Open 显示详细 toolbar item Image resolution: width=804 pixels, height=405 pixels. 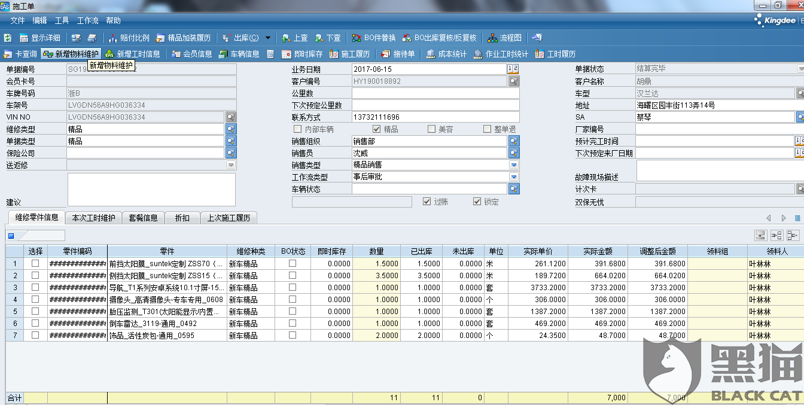click(x=40, y=38)
